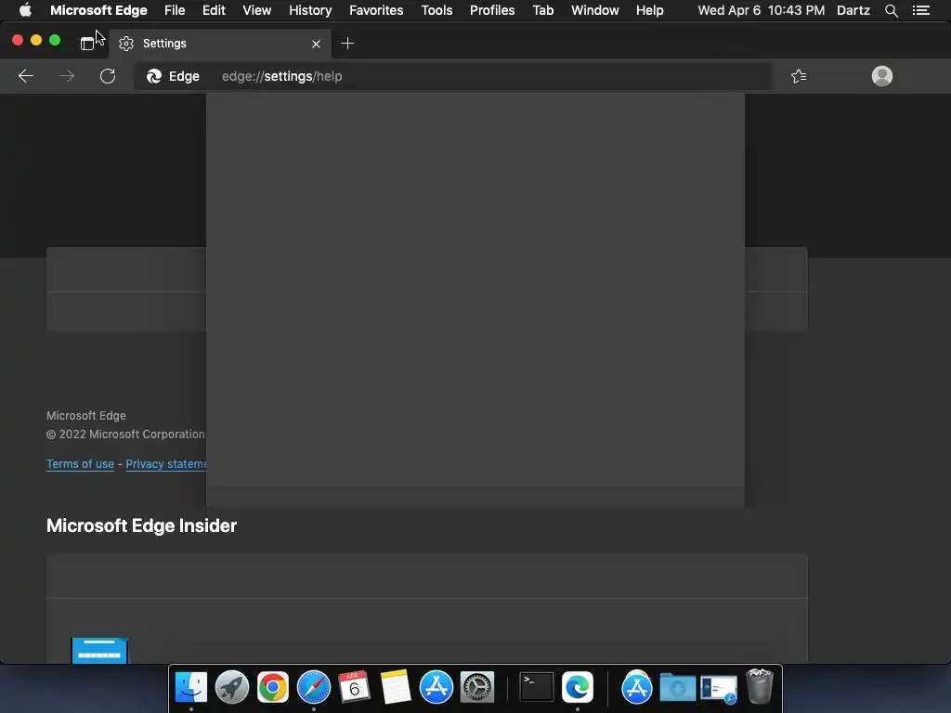Open the Privacy statement link
The width and height of the screenshot is (951, 713).
[166, 464]
